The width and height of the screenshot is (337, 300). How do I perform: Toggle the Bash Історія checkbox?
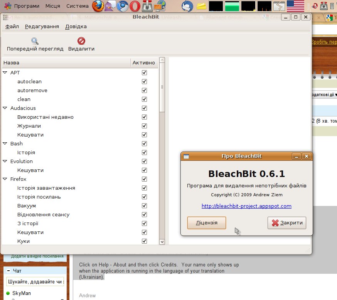(x=144, y=152)
